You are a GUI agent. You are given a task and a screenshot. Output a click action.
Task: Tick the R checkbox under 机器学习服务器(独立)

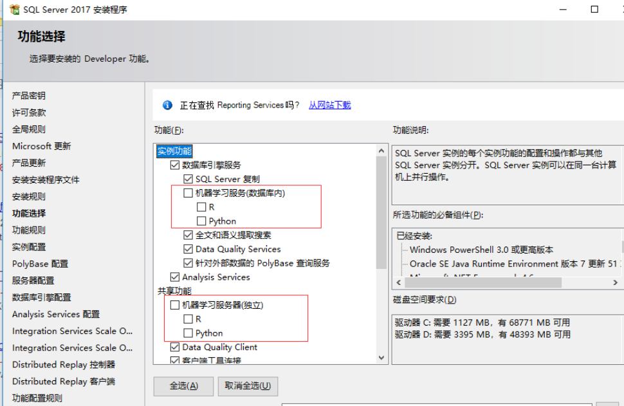(188, 319)
